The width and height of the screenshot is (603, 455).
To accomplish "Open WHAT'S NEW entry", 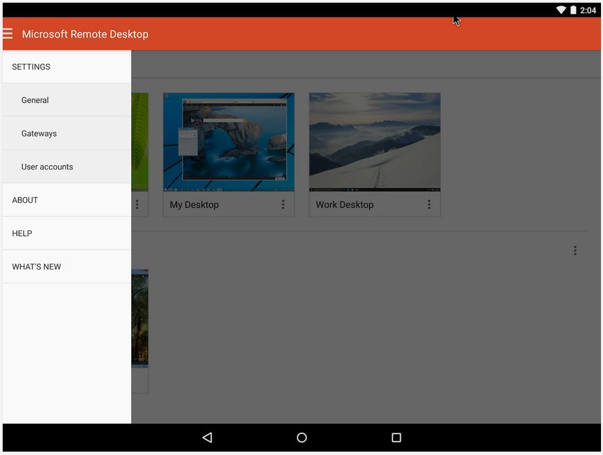I will 67,266.
